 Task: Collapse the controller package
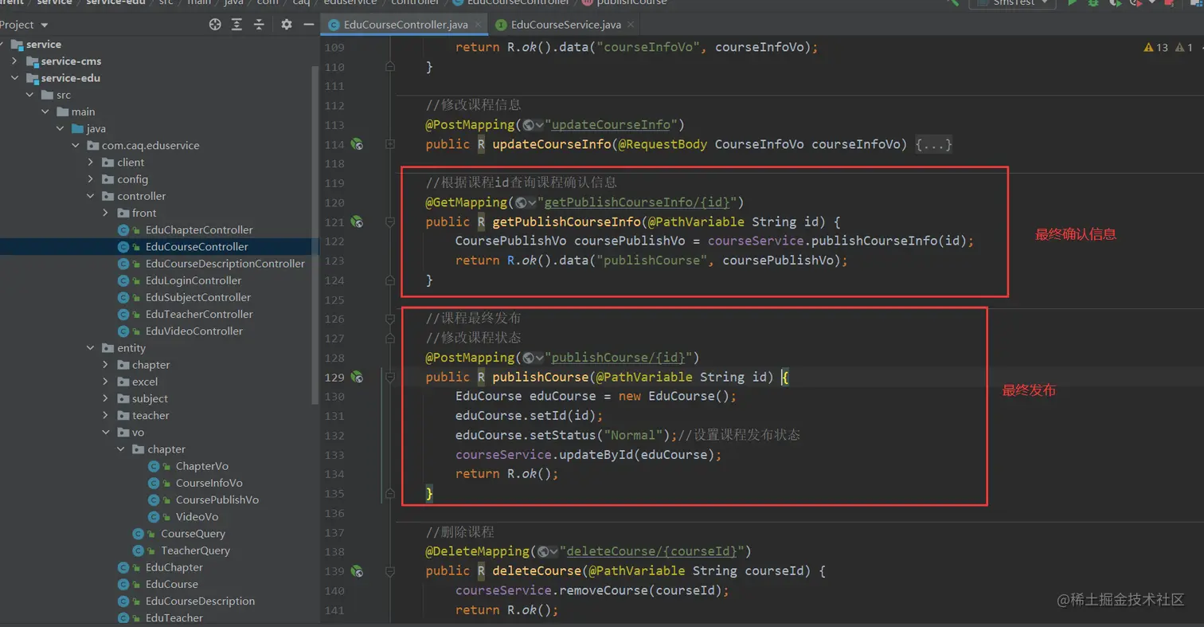click(91, 196)
